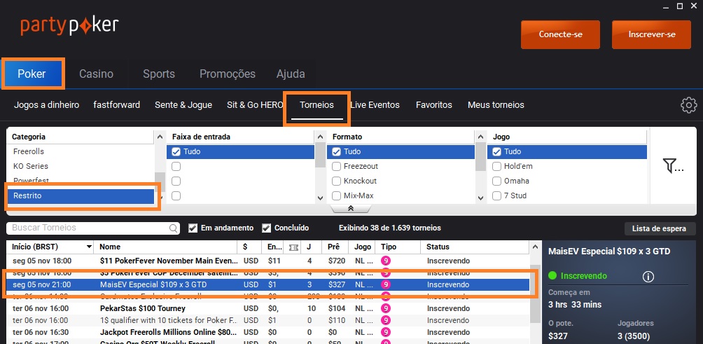Check the Hold'em game filter

(496, 166)
